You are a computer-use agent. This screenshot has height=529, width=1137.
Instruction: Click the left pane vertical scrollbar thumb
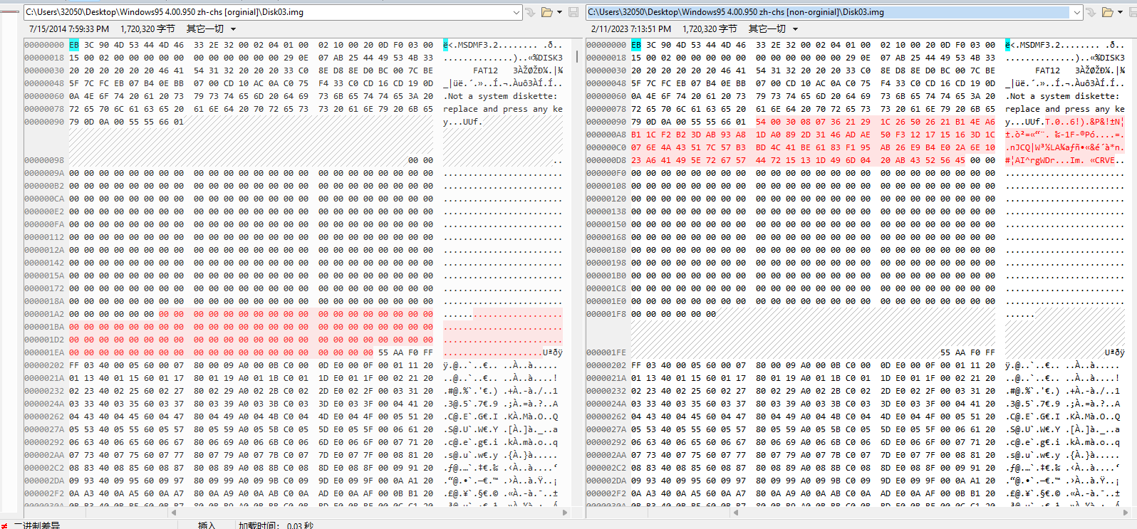[577, 56]
